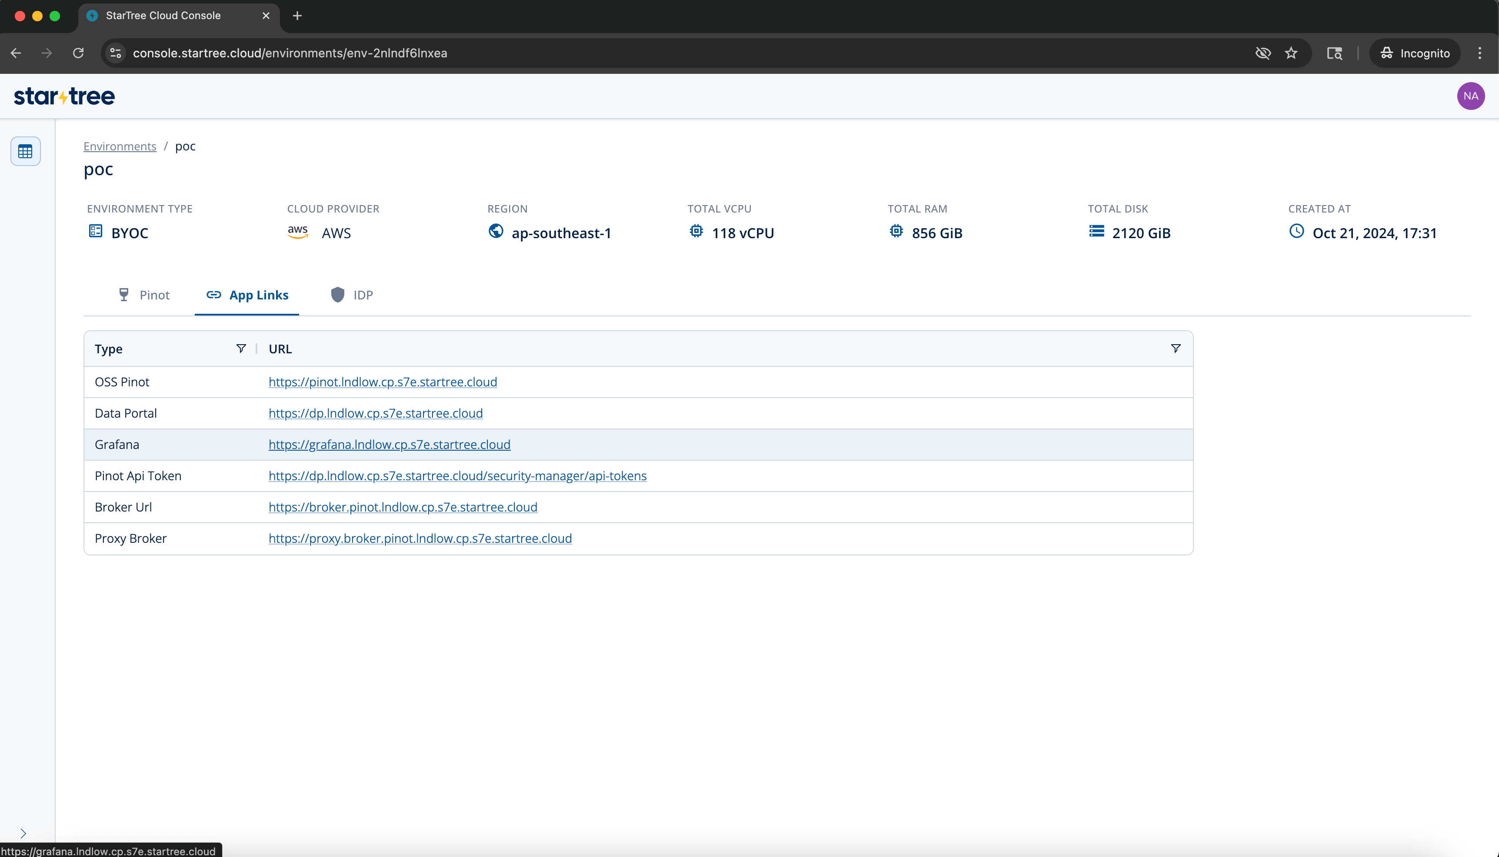
Task: Open the Chrome three-dot menu
Action: [1479, 53]
